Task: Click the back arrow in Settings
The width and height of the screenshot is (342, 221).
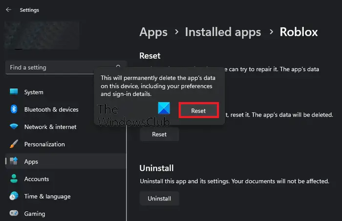Action: coord(8,10)
